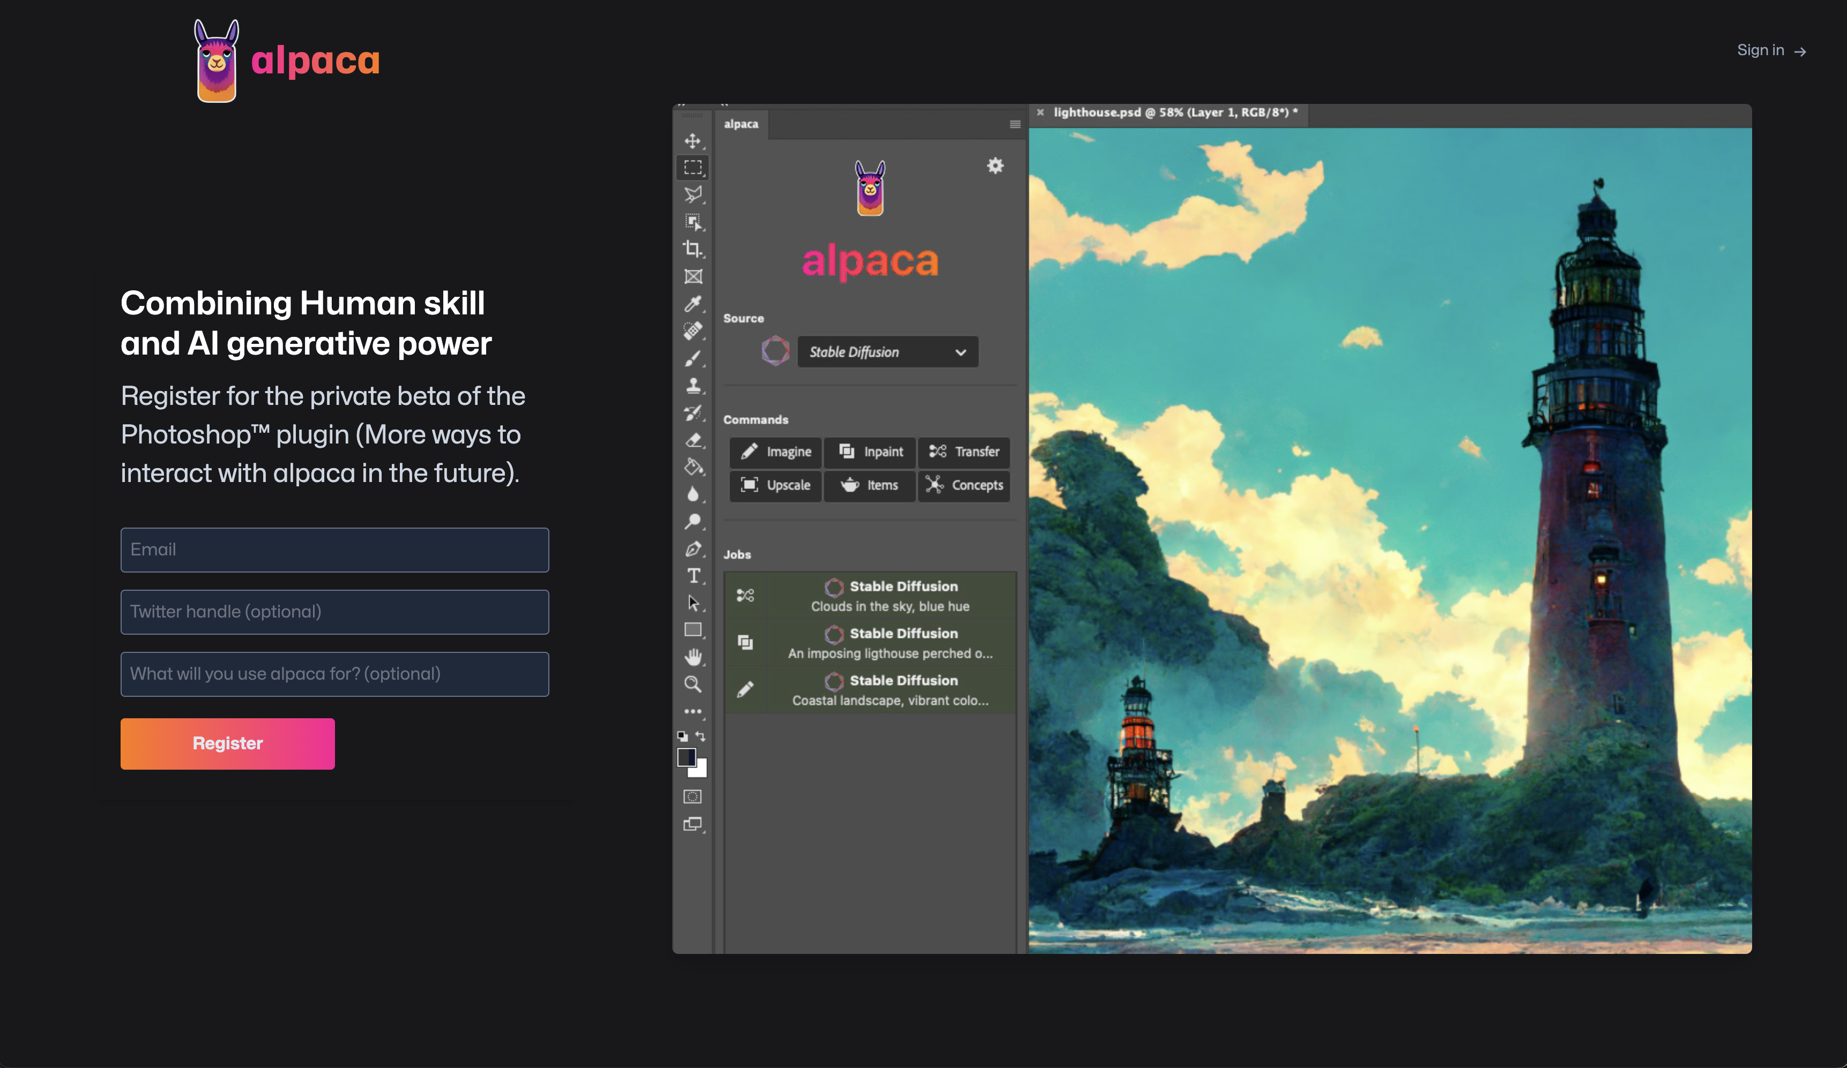
Task: Click the Transfer command button
Action: (964, 452)
